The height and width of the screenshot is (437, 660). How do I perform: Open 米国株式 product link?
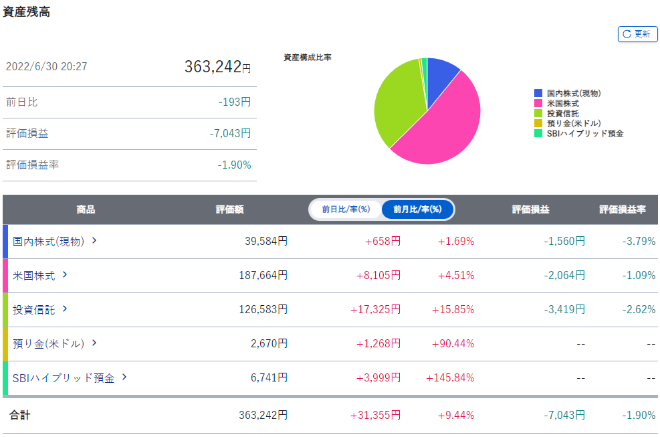(35, 275)
